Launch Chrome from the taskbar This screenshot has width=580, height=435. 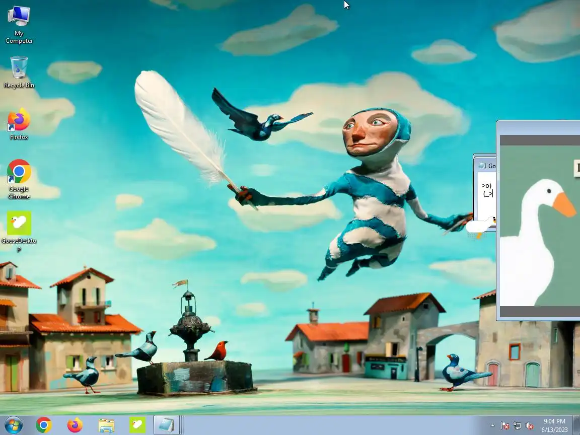coord(44,425)
